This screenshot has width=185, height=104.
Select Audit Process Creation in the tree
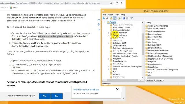[x=122, y=27]
